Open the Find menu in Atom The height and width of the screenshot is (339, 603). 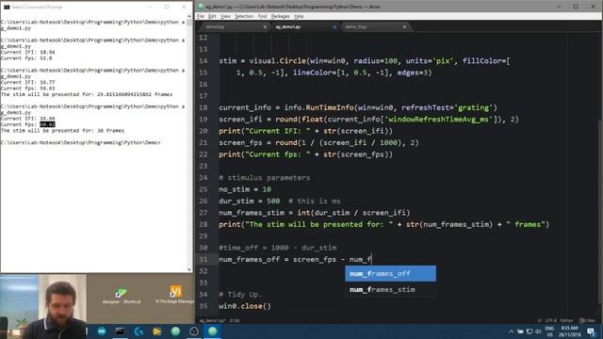click(262, 16)
